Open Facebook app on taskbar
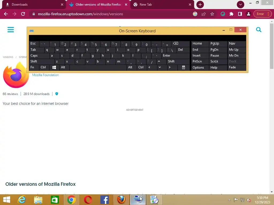Image resolution: width=274 pixels, height=205 pixels. tap(105, 200)
